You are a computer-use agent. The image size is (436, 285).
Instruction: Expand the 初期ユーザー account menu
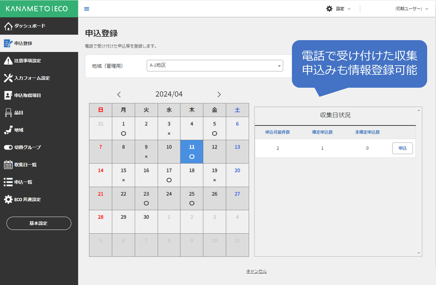[x=411, y=9]
